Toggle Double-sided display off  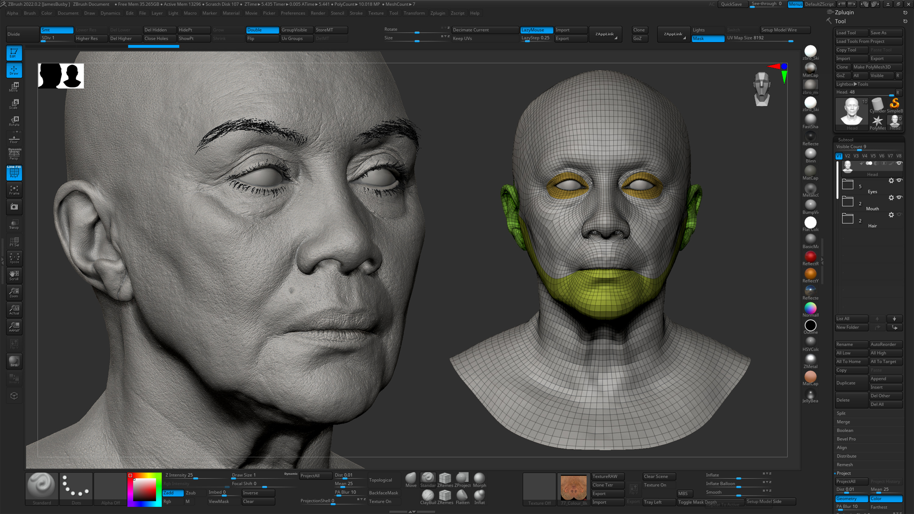tap(262, 30)
